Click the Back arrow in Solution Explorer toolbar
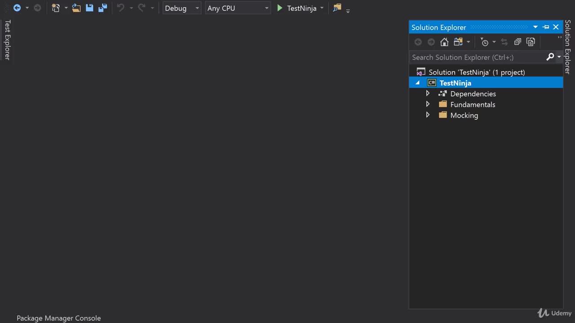Image resolution: width=575 pixels, height=323 pixels. [x=418, y=42]
